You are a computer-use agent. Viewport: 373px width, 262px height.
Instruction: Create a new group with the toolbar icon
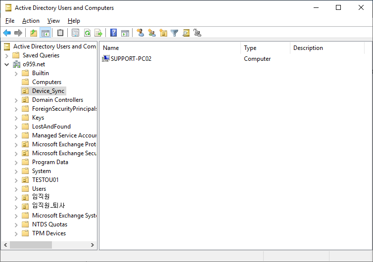[151, 33]
